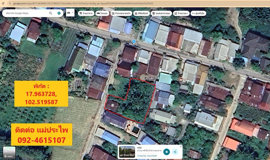
Task: Click the blue Street View marker on the road
Action: [133, 42]
